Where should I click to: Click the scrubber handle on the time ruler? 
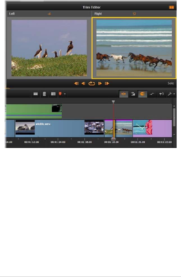tap(113, 139)
